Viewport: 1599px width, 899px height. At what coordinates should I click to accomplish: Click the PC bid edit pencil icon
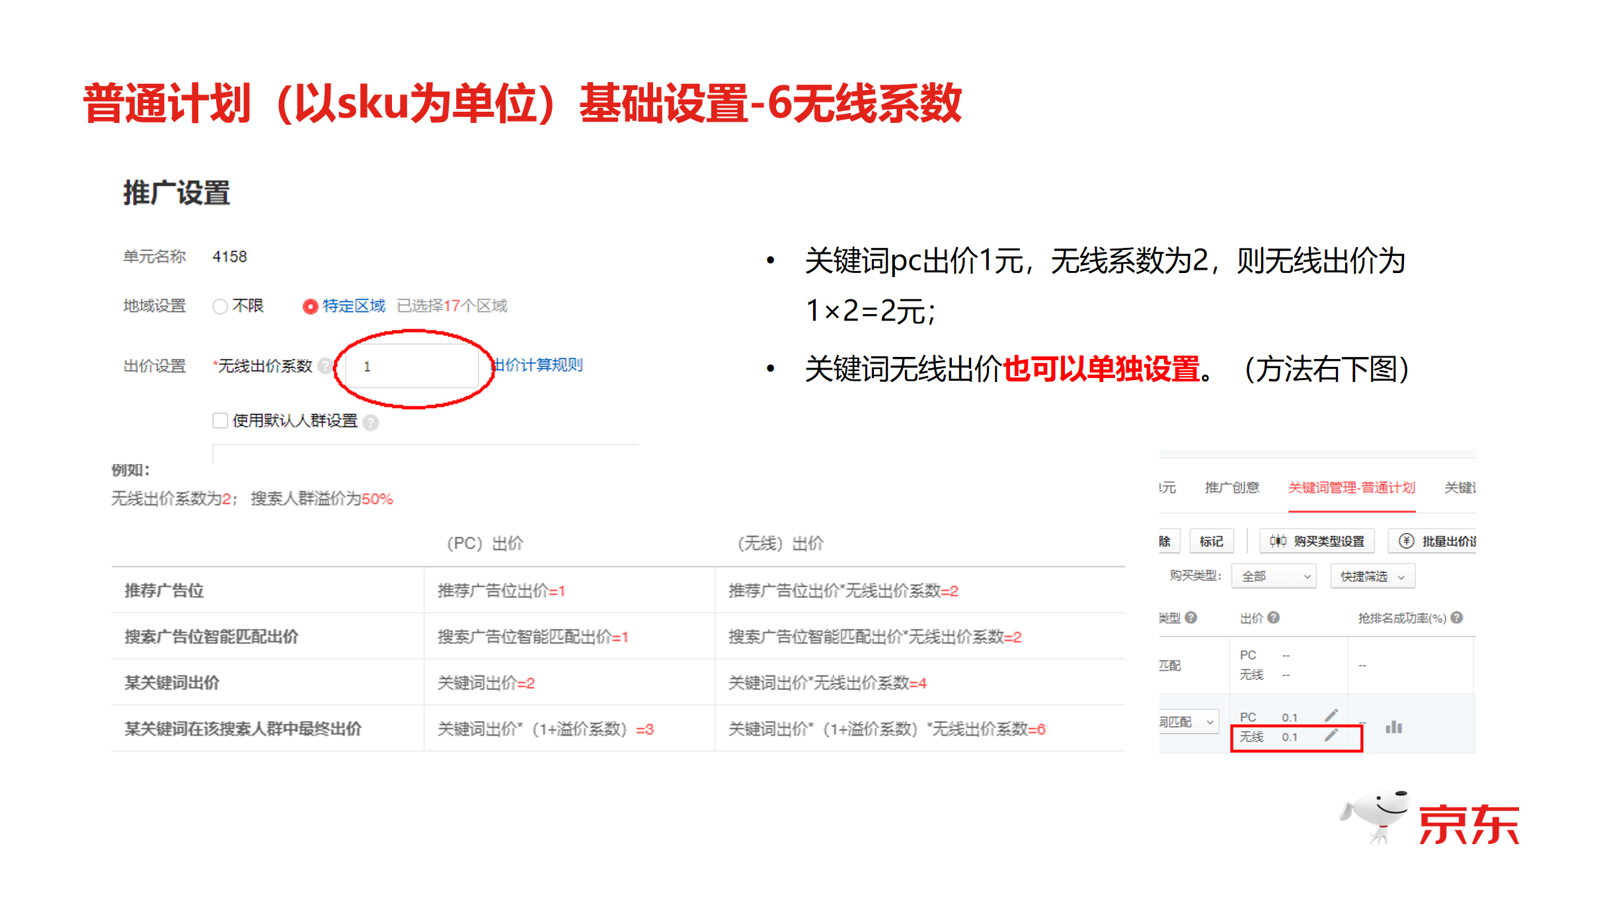1331,715
